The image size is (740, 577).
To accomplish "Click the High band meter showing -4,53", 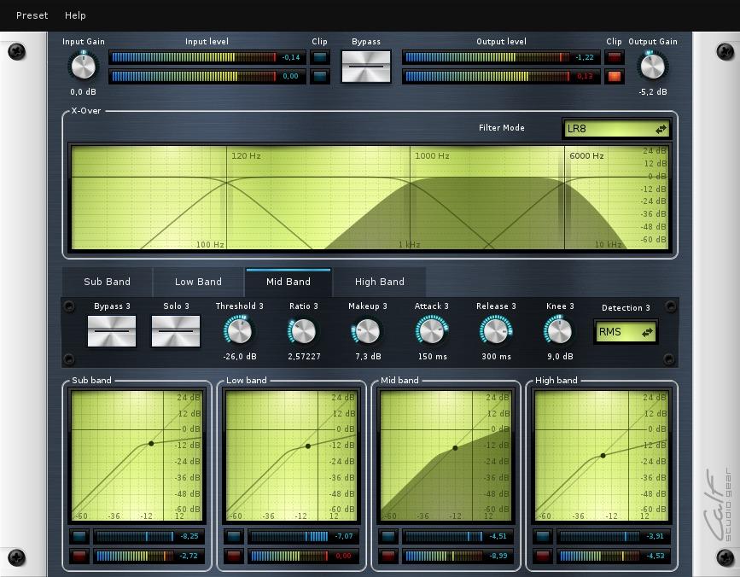I will click(x=613, y=557).
